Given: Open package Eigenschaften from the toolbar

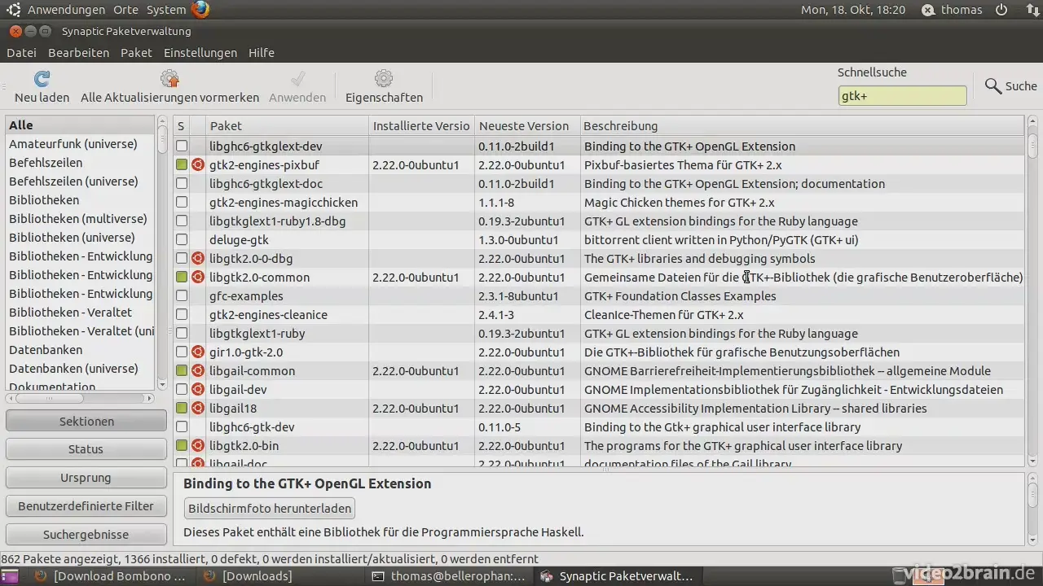Looking at the screenshot, I should click(x=384, y=87).
